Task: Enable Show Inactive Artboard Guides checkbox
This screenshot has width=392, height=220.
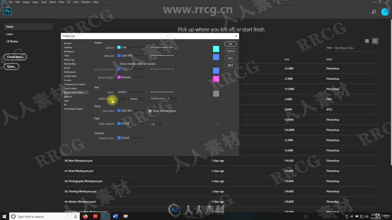Action: tap(118, 64)
